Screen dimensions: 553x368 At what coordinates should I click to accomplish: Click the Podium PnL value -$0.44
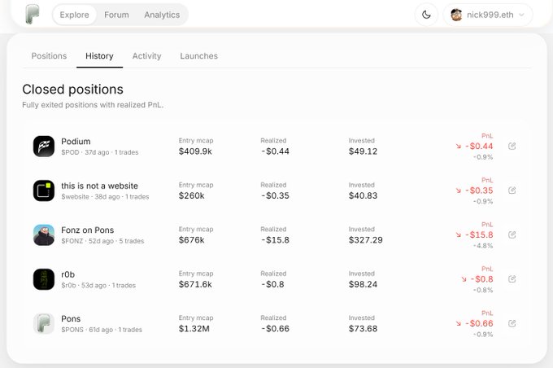(x=479, y=147)
